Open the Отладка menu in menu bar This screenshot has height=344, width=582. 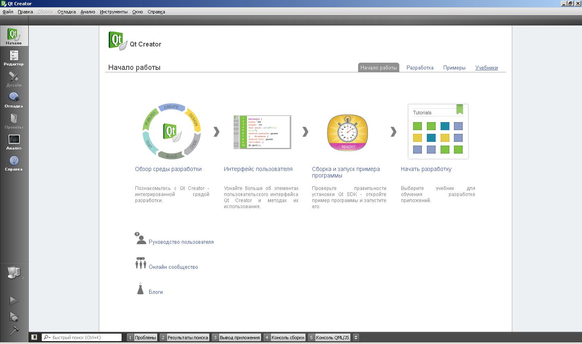67,12
